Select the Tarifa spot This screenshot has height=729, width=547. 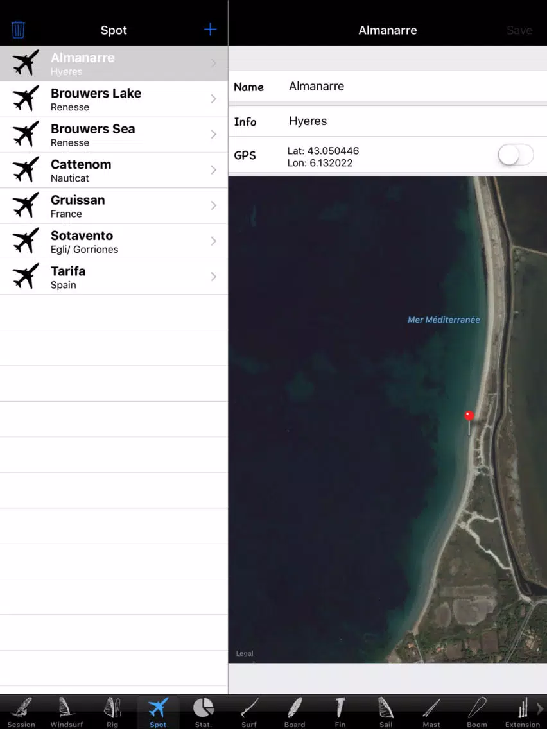pos(114,277)
